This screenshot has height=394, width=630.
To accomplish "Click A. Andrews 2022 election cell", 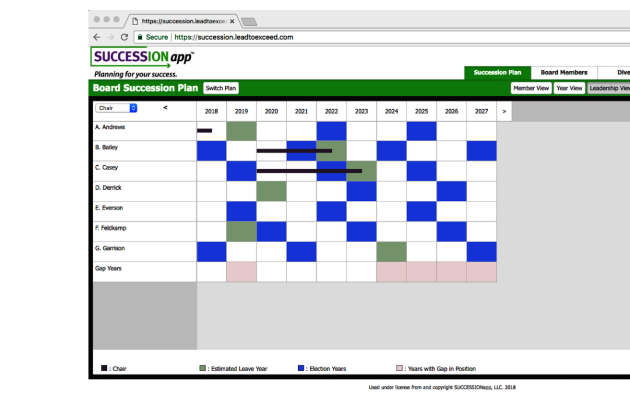I will (x=331, y=131).
